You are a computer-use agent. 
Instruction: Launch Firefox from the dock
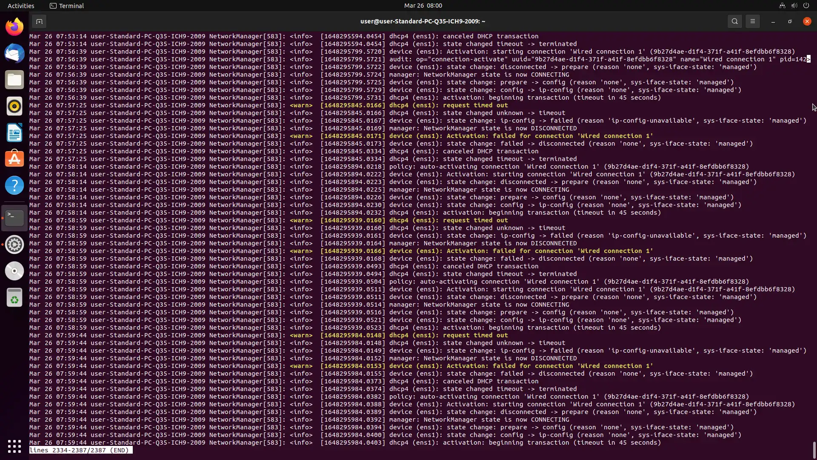coord(14,27)
